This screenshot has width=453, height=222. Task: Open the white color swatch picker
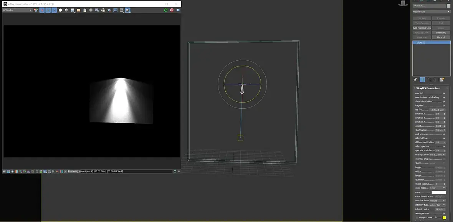(438, 192)
